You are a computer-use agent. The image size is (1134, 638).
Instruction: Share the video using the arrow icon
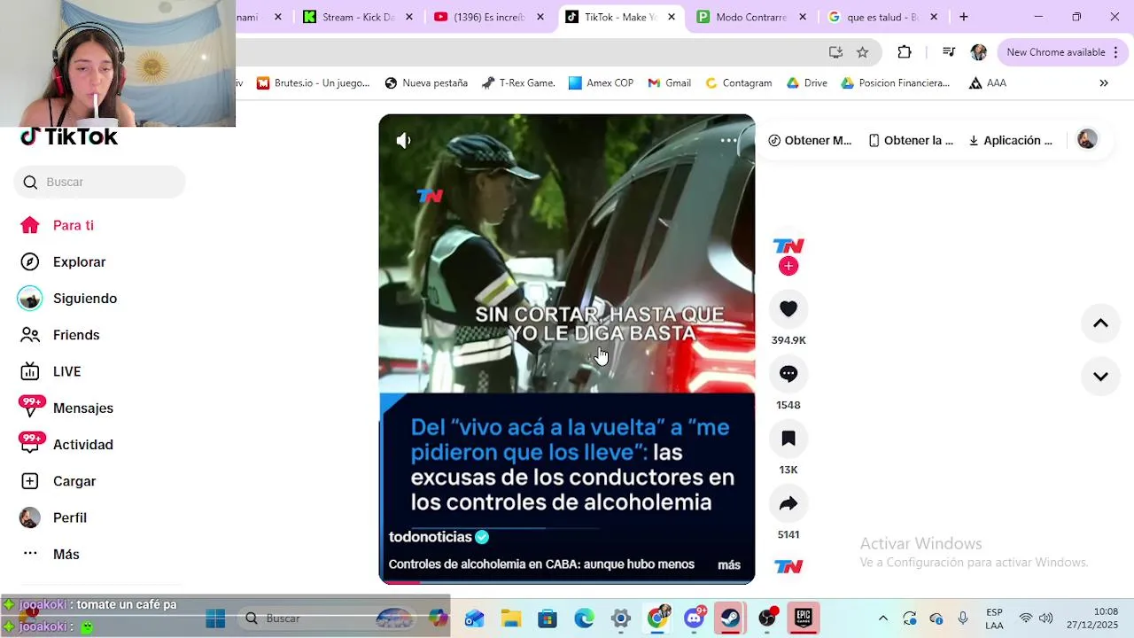[788, 503]
